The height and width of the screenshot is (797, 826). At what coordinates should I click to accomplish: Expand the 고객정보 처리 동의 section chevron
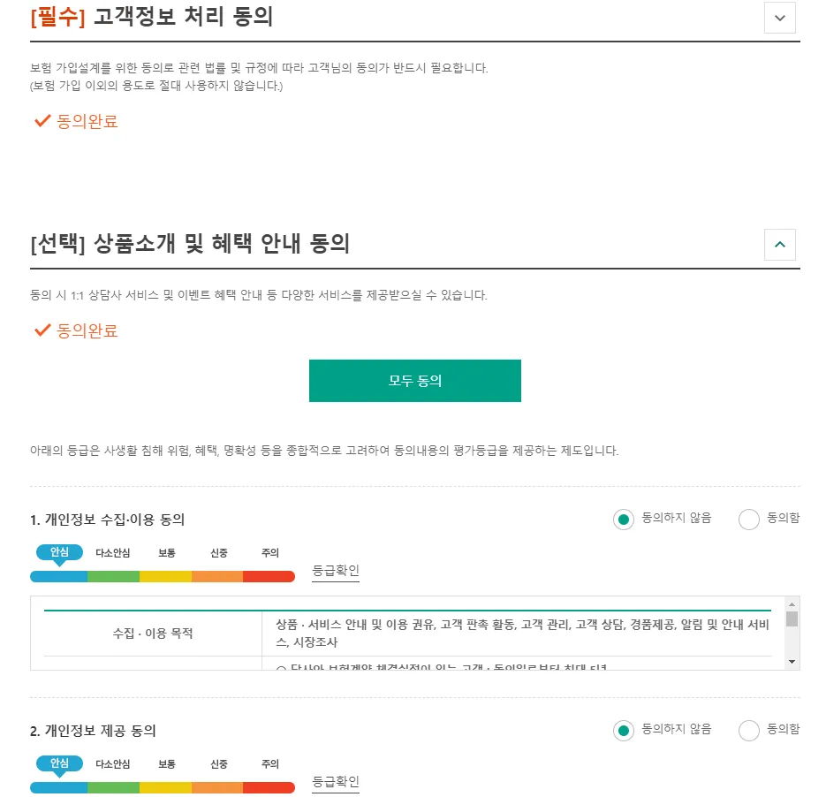779,18
